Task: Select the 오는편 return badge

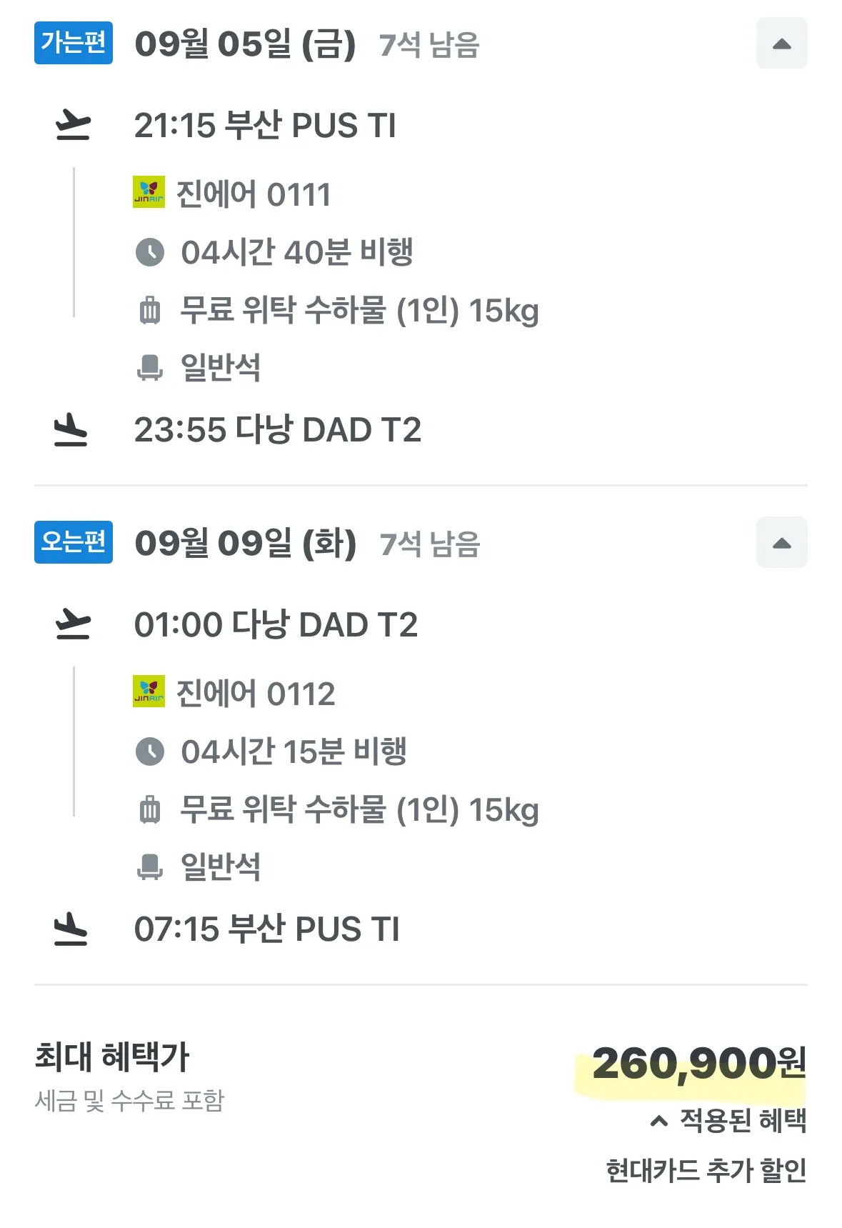Action: (x=74, y=542)
